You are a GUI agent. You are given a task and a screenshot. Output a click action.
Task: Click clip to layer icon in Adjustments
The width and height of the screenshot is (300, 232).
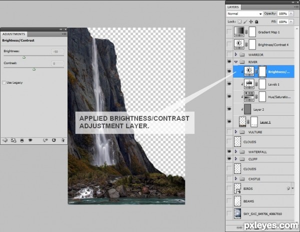click(22, 140)
